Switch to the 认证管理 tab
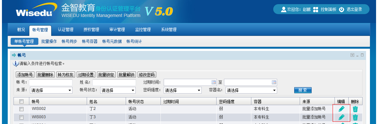Screen dimensions: 378x124 pos(65,30)
